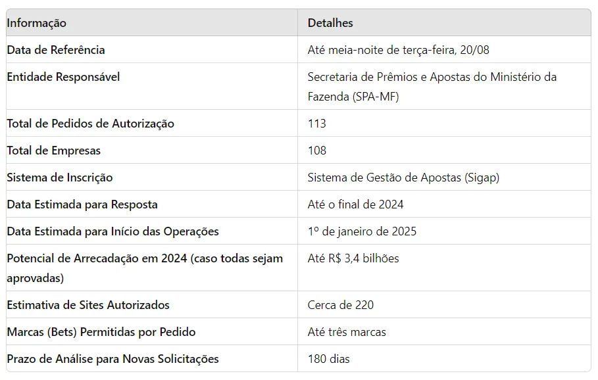Select the Sistema de Inscrição label
Viewport: 598px width, 380px height.
[60, 178]
